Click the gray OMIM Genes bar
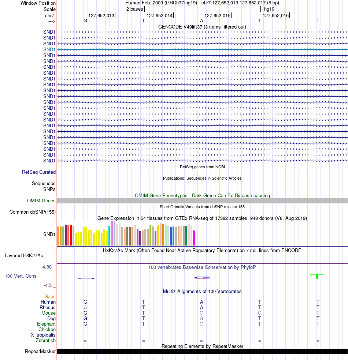The width and height of the screenshot is (348, 360). pos(202,200)
